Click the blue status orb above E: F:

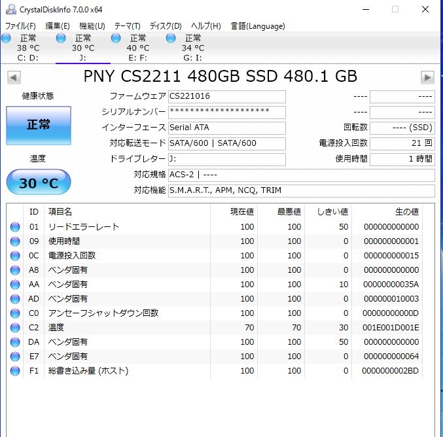[116, 38]
